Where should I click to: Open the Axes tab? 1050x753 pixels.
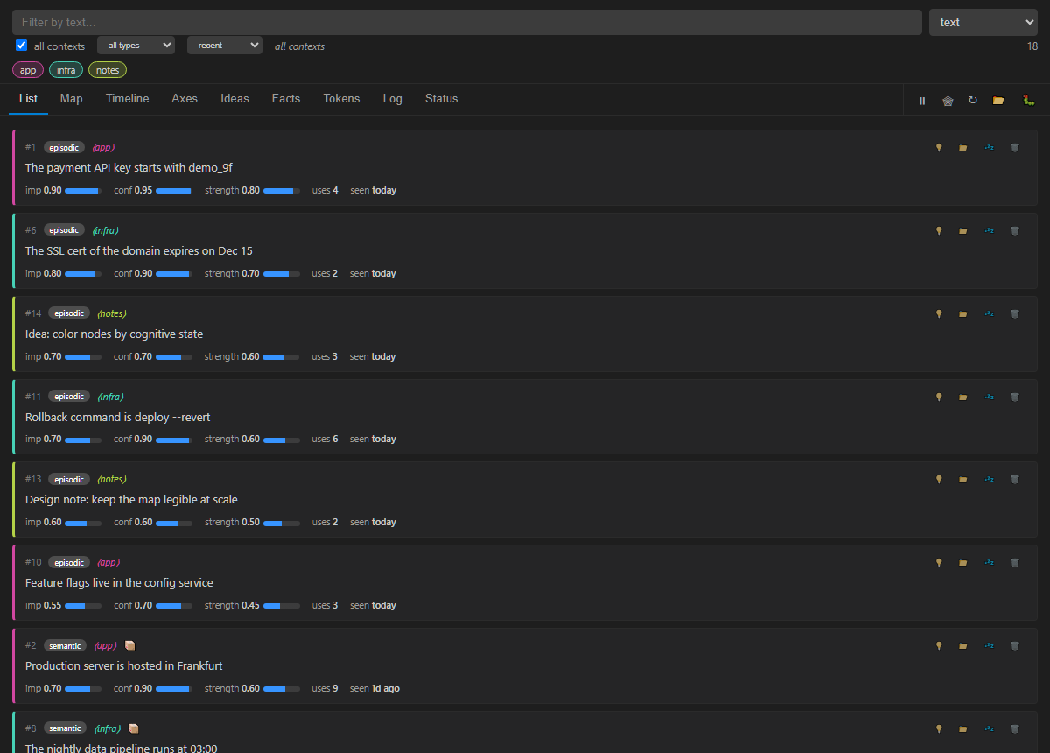point(185,99)
